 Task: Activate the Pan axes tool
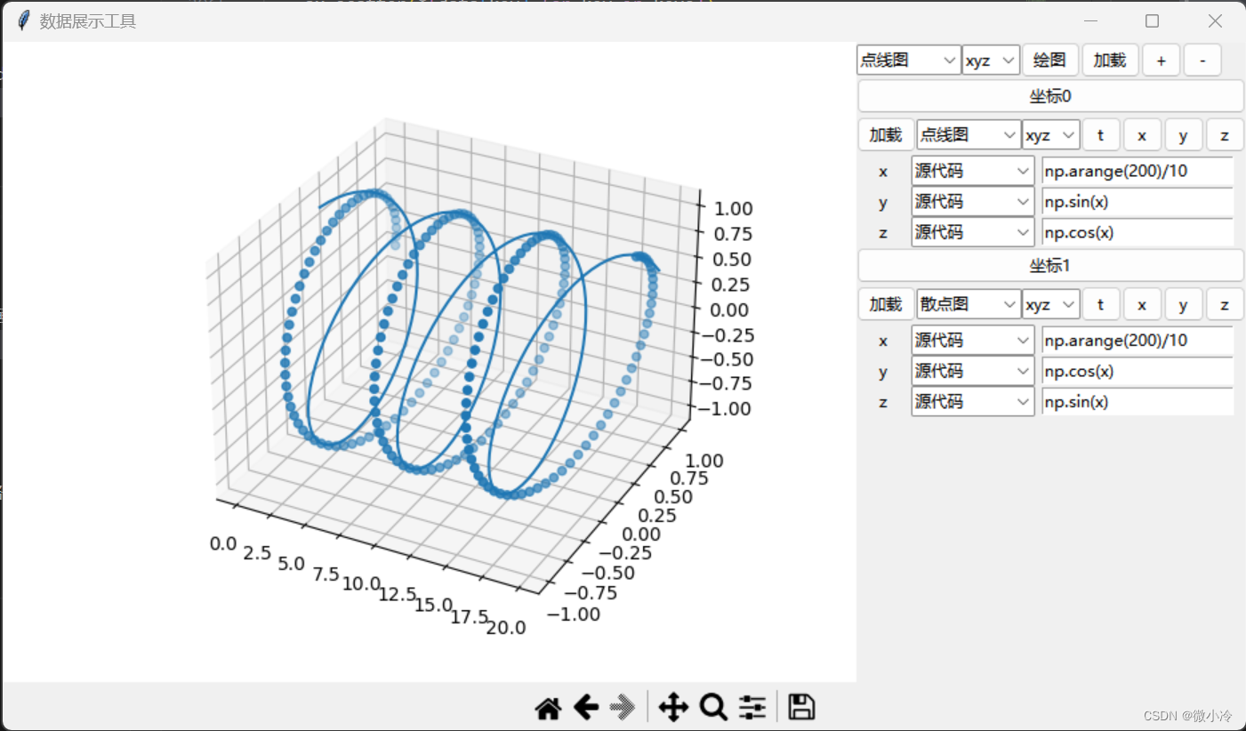(673, 708)
